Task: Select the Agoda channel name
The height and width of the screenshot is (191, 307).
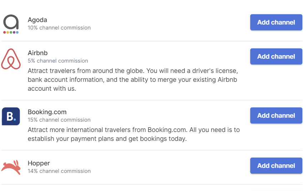Action: 37,20
